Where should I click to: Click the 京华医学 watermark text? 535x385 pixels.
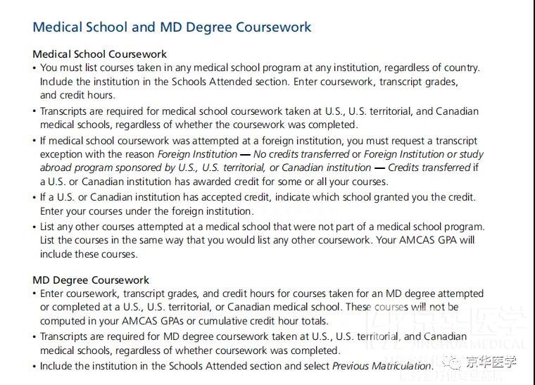pos(491,362)
